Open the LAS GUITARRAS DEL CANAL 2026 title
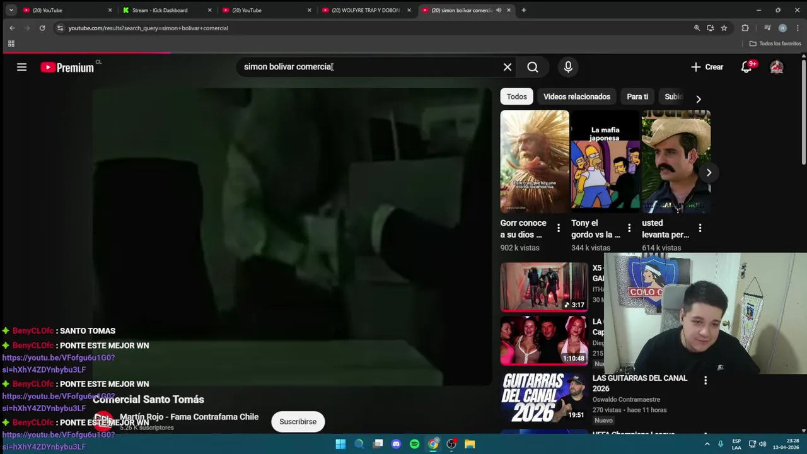Screen dimensions: 807x454 click(x=640, y=383)
